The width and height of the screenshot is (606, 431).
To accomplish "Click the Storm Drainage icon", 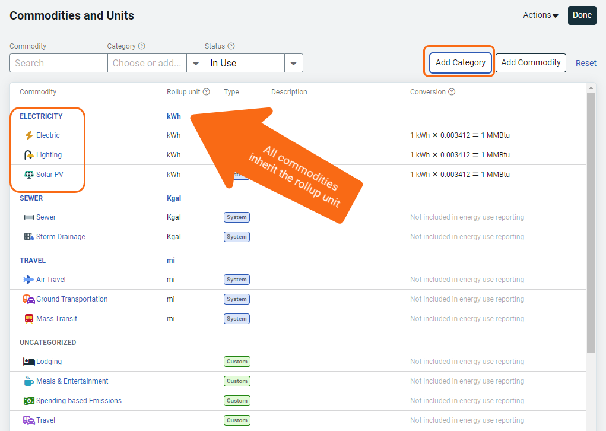I will point(29,236).
